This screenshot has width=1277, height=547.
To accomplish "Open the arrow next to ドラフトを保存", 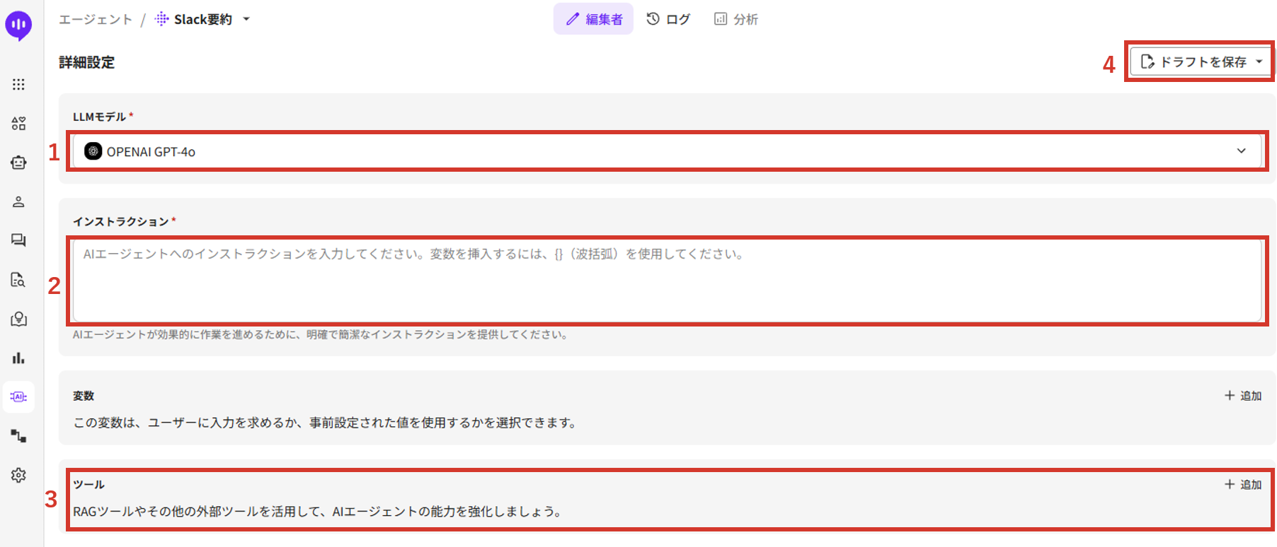I will coord(1259,62).
